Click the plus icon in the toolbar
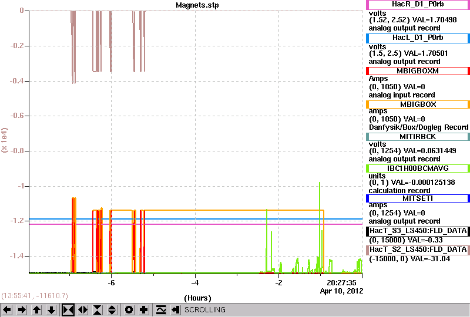The width and height of the screenshot is (470, 317). point(144,310)
